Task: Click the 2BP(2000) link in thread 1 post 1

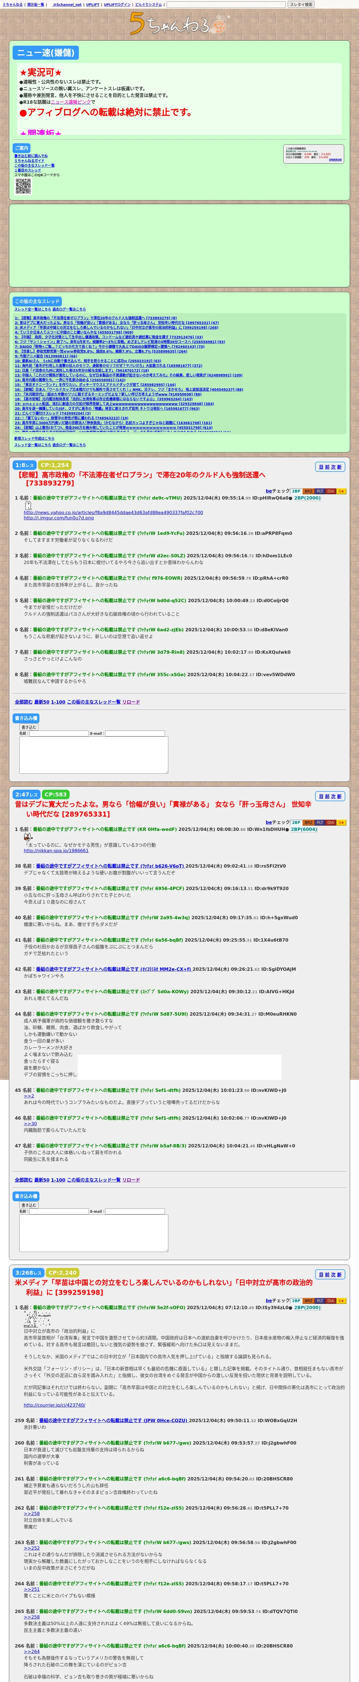Action: [x=308, y=498]
